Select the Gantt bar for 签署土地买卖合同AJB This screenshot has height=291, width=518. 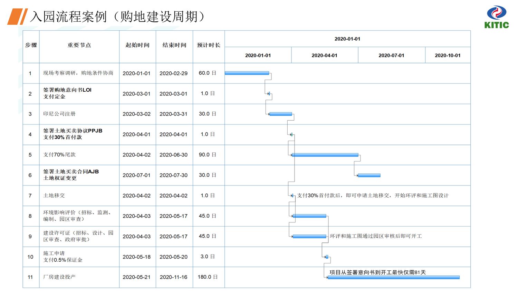369,175
